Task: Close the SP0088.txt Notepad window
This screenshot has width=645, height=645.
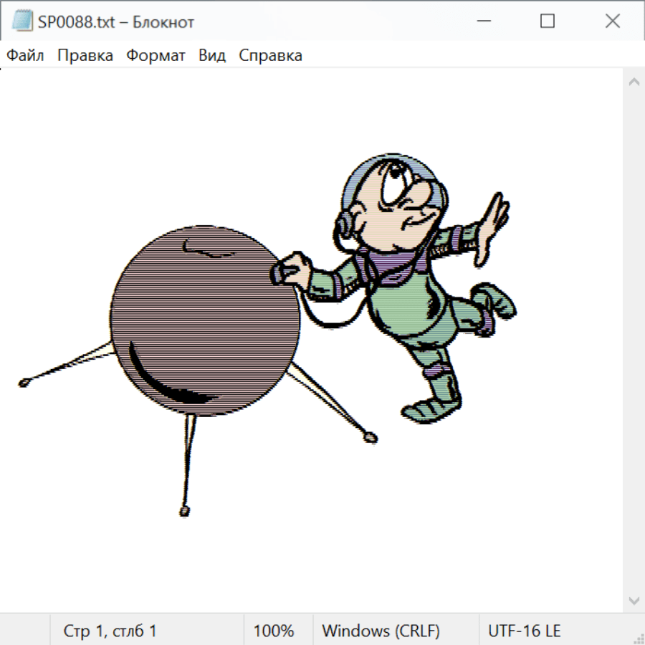Action: pyautogui.click(x=612, y=21)
